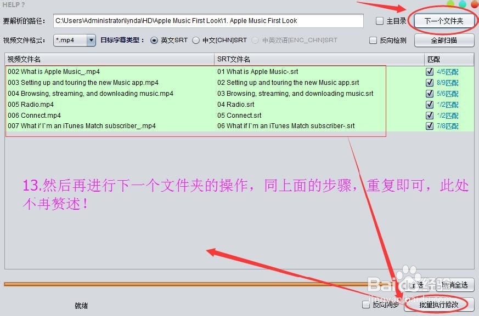Select 003 Setting up and touring video
The image size is (479, 316).
83,83
